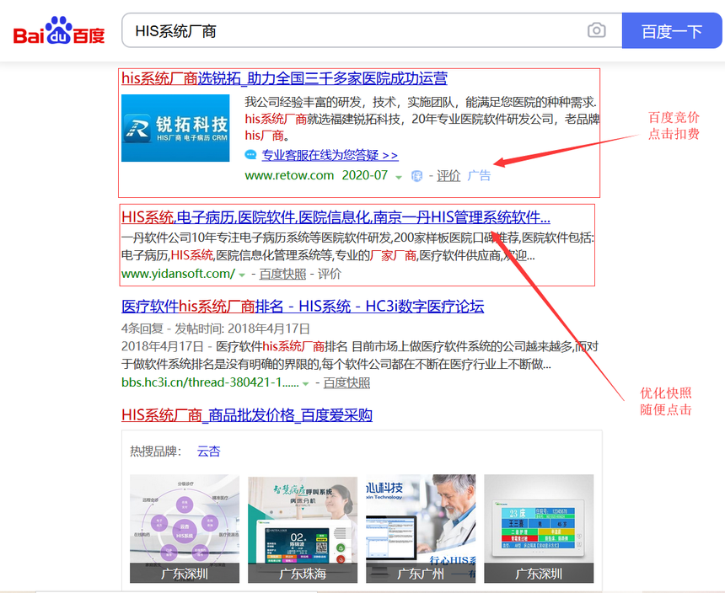
Task: Open 专业客服在线为您答疑 link
Action: click(x=330, y=155)
